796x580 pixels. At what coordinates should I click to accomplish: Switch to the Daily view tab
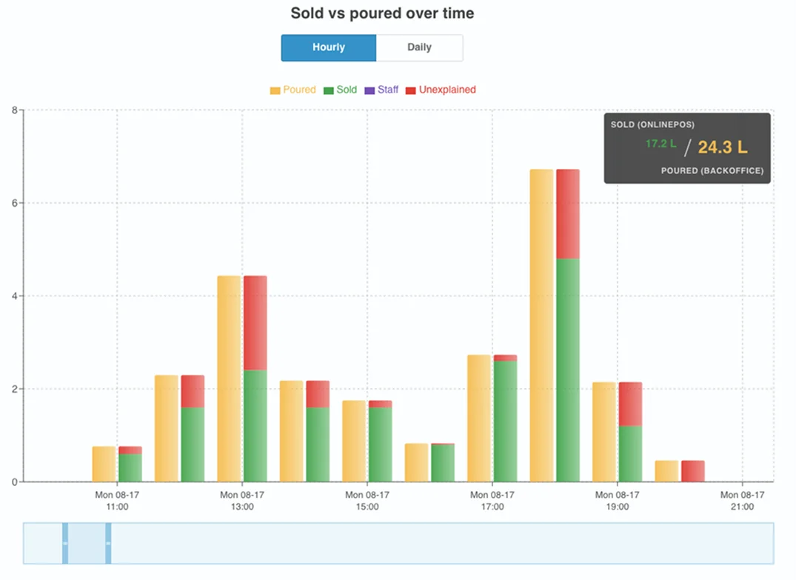[x=419, y=47]
